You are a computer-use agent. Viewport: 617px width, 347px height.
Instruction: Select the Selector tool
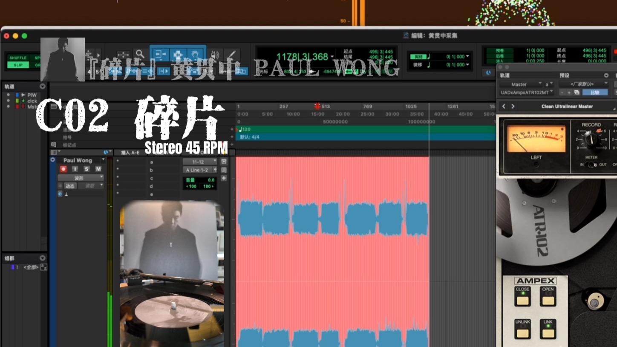tap(178, 55)
